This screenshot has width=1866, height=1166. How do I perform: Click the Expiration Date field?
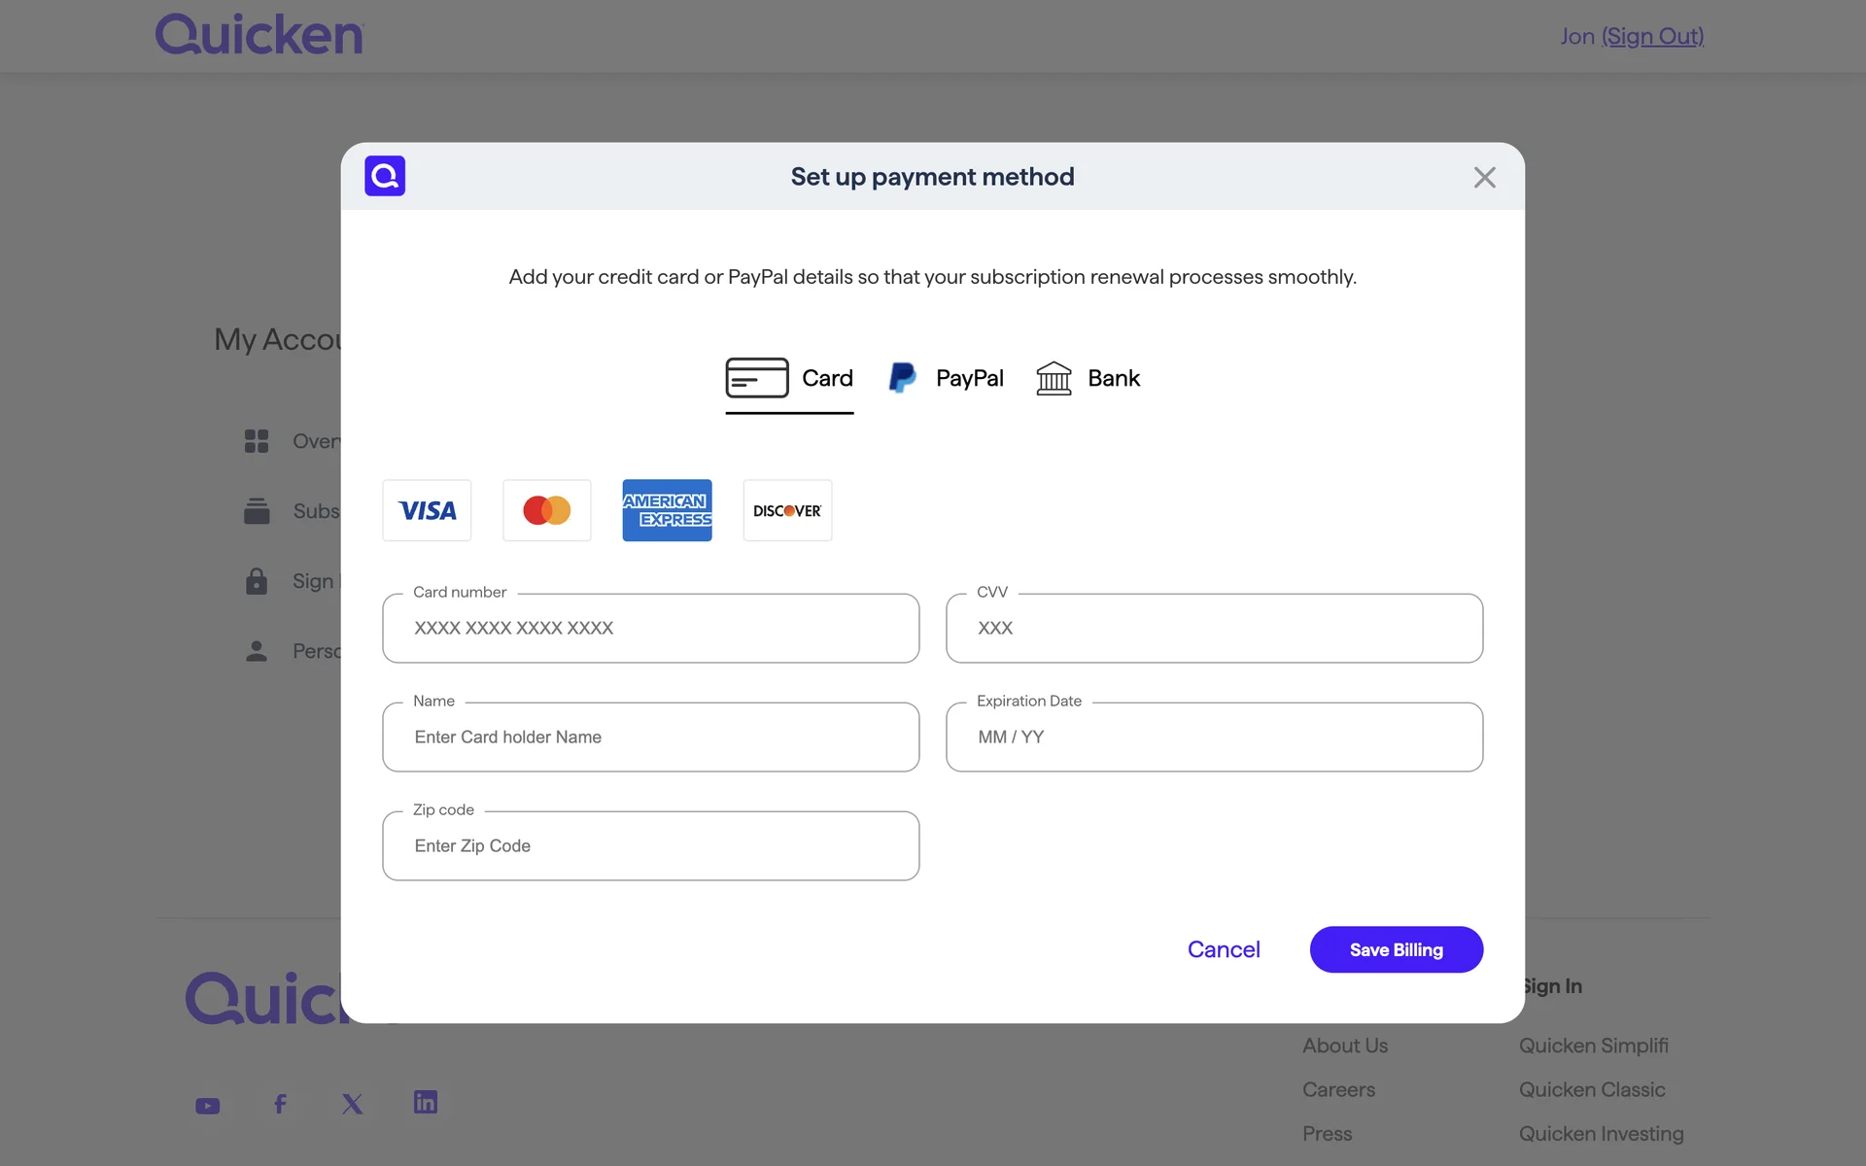pyautogui.click(x=1214, y=737)
